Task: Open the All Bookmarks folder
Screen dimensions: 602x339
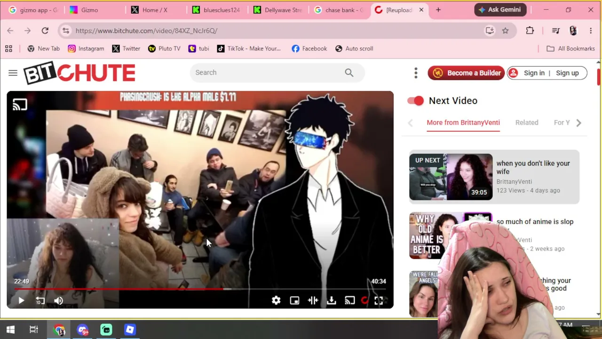Action: click(570, 48)
